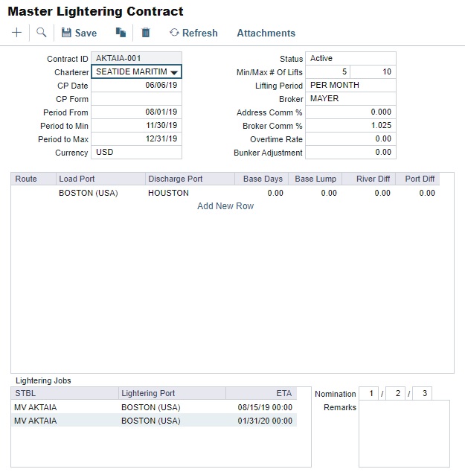
Task: Click the ETA column header in Lightering Jobs
Action: 260,394
